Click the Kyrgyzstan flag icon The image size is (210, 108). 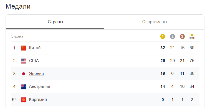pyautogui.click(x=24, y=100)
